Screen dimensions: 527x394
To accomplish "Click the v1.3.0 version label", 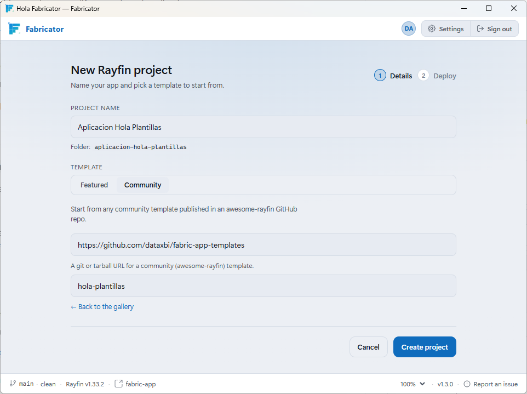I will 445,384.
